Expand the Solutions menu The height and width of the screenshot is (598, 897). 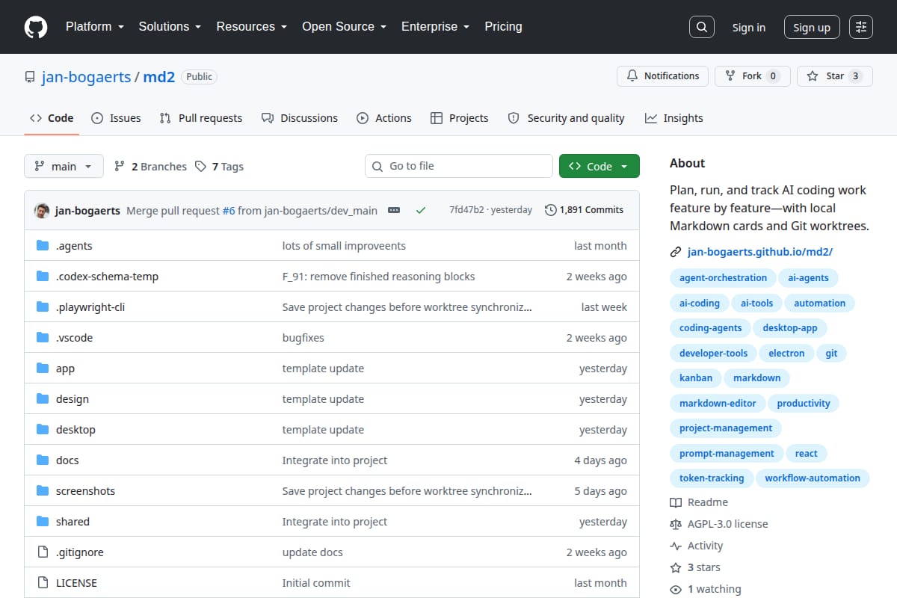(170, 26)
